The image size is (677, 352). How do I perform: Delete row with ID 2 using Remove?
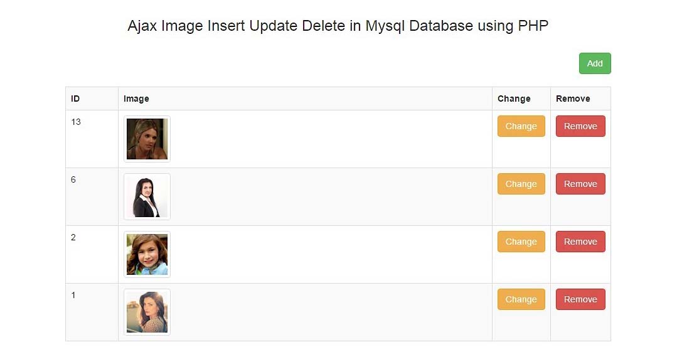[x=580, y=242]
